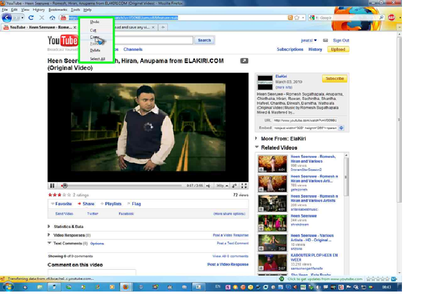
Task: Open the YouTube inbox envelope icon
Action: click(x=325, y=40)
